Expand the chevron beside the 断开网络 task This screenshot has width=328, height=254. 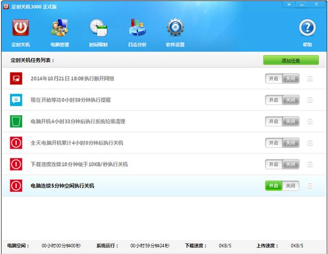coord(310,79)
